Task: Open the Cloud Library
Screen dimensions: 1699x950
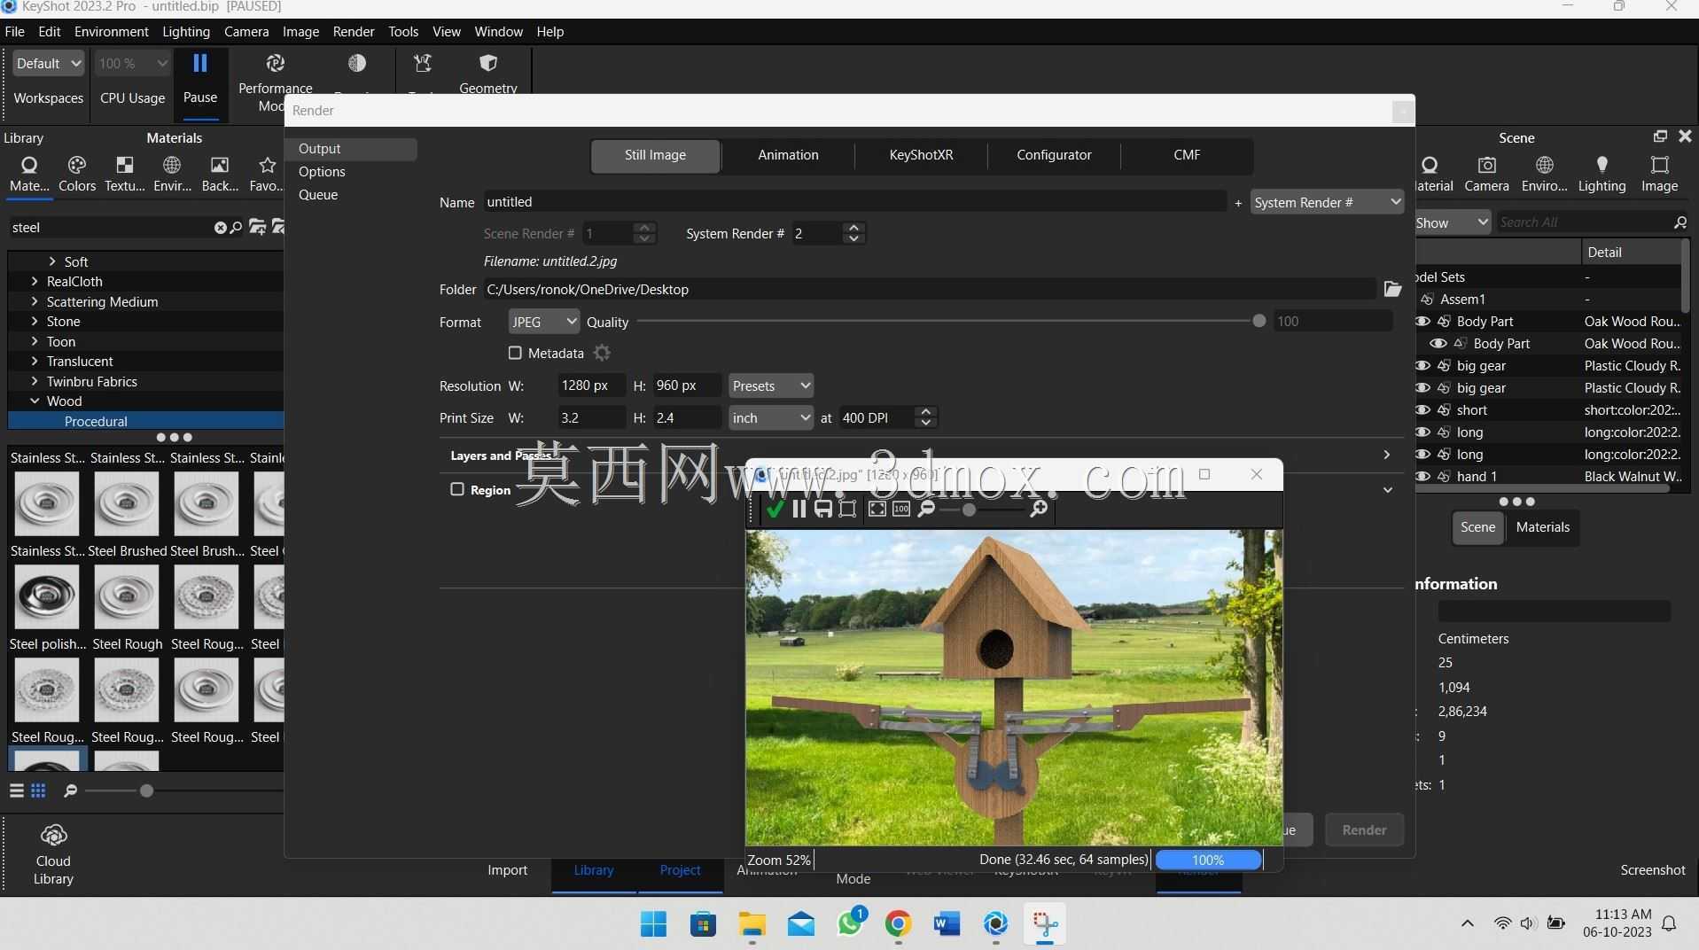Action: pos(53,854)
